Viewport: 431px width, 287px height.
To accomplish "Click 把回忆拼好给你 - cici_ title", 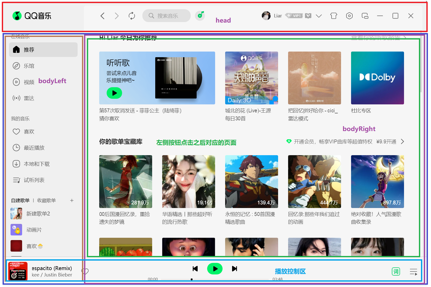I will tap(313, 111).
